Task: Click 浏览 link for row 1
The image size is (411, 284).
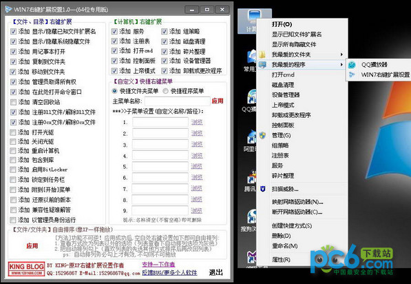Action: pyautogui.click(x=197, y=122)
